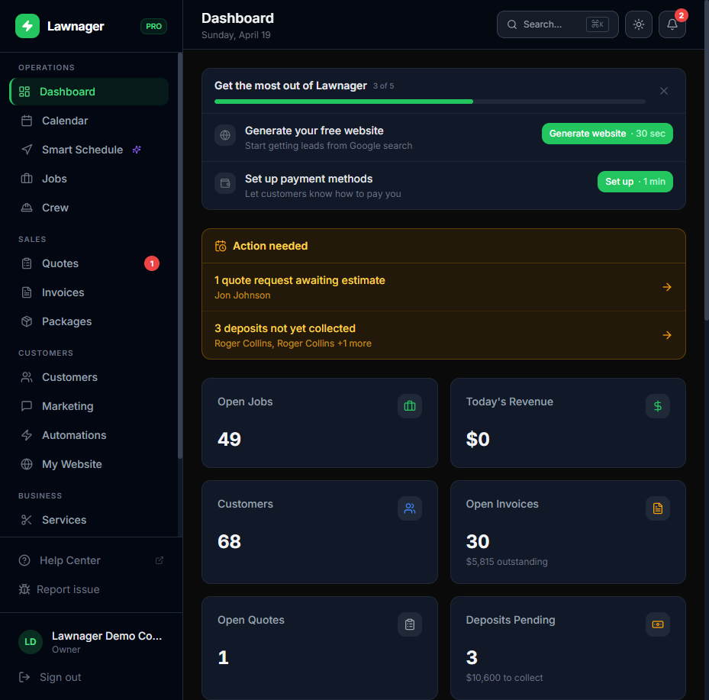
Task: Open the Help Center link
Action: click(x=90, y=560)
